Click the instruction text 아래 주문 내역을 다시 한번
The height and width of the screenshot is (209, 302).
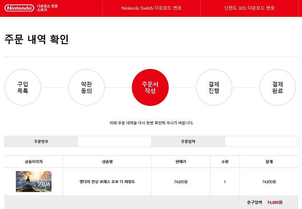(151, 123)
